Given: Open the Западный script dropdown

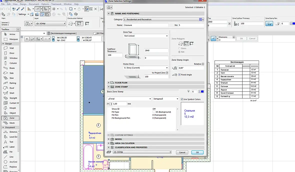Looking at the screenshot, I should point(165,98).
